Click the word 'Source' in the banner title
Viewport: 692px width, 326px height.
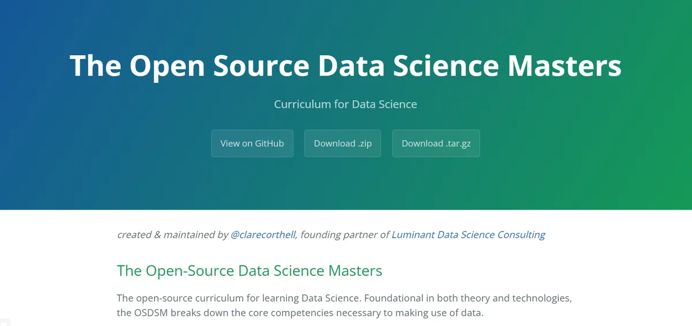(x=261, y=65)
